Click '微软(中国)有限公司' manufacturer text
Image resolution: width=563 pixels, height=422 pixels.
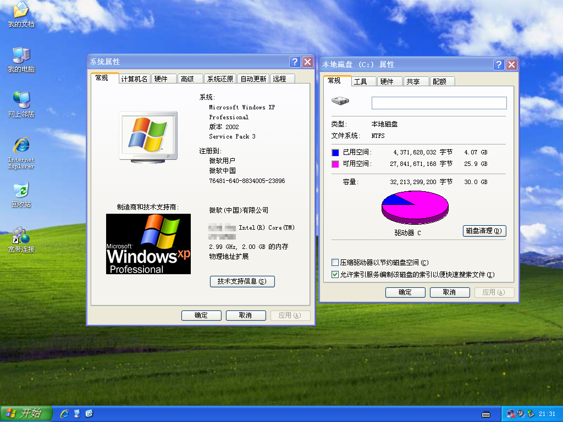(239, 210)
